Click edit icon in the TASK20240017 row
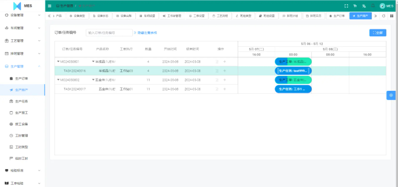Image resolution: width=398 pixels, height=187 pixels. coord(217,89)
